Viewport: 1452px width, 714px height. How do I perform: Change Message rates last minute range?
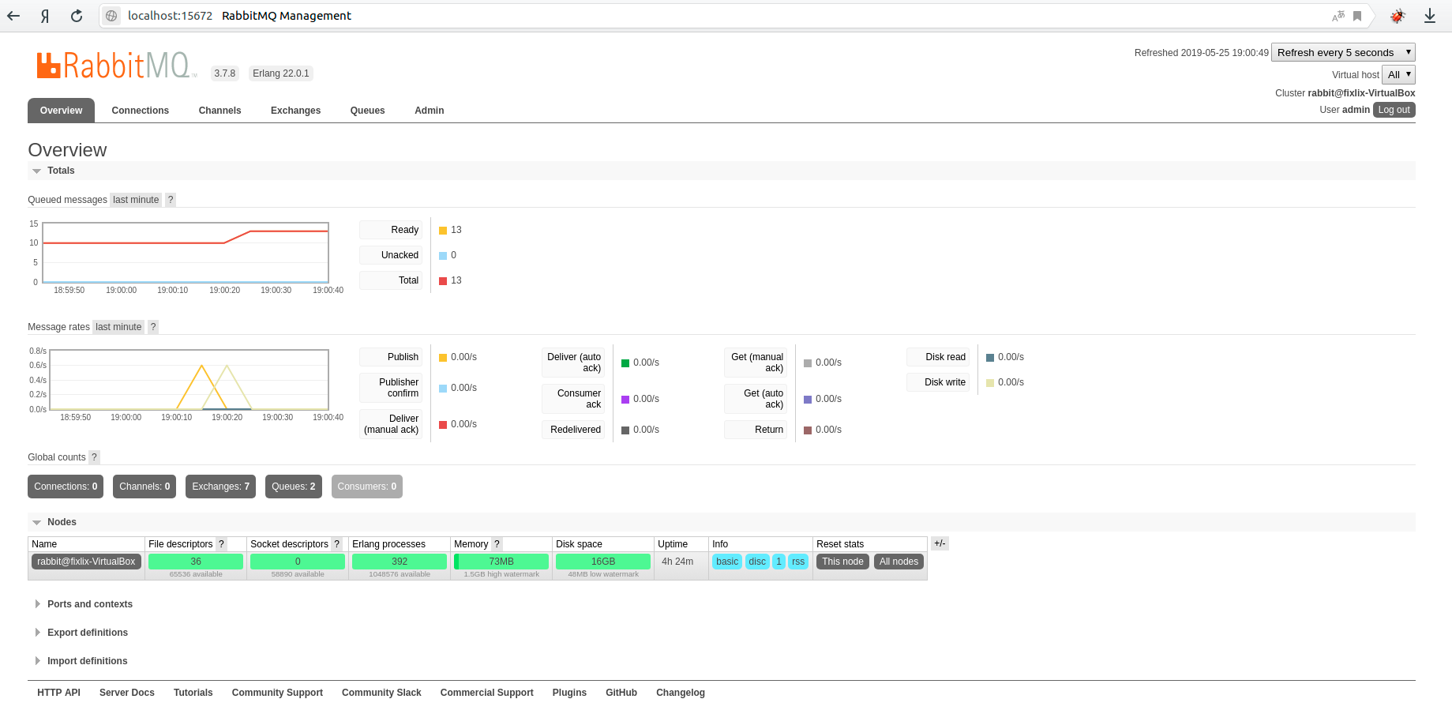pos(118,327)
